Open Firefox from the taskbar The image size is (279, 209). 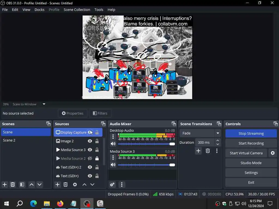[x=60, y=204]
